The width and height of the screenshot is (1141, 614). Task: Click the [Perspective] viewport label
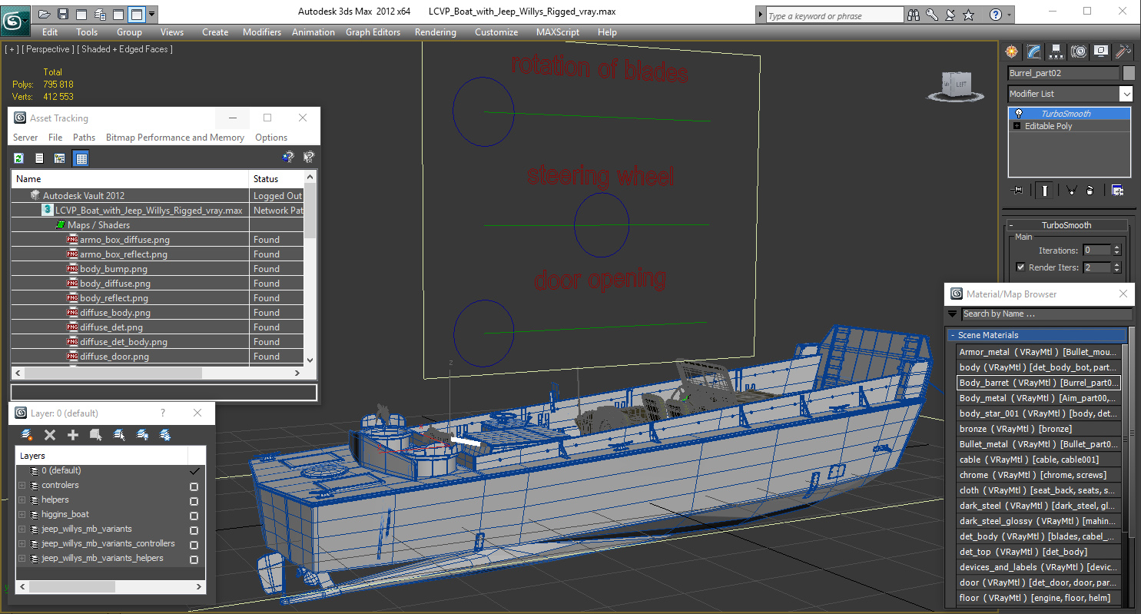tap(48, 49)
